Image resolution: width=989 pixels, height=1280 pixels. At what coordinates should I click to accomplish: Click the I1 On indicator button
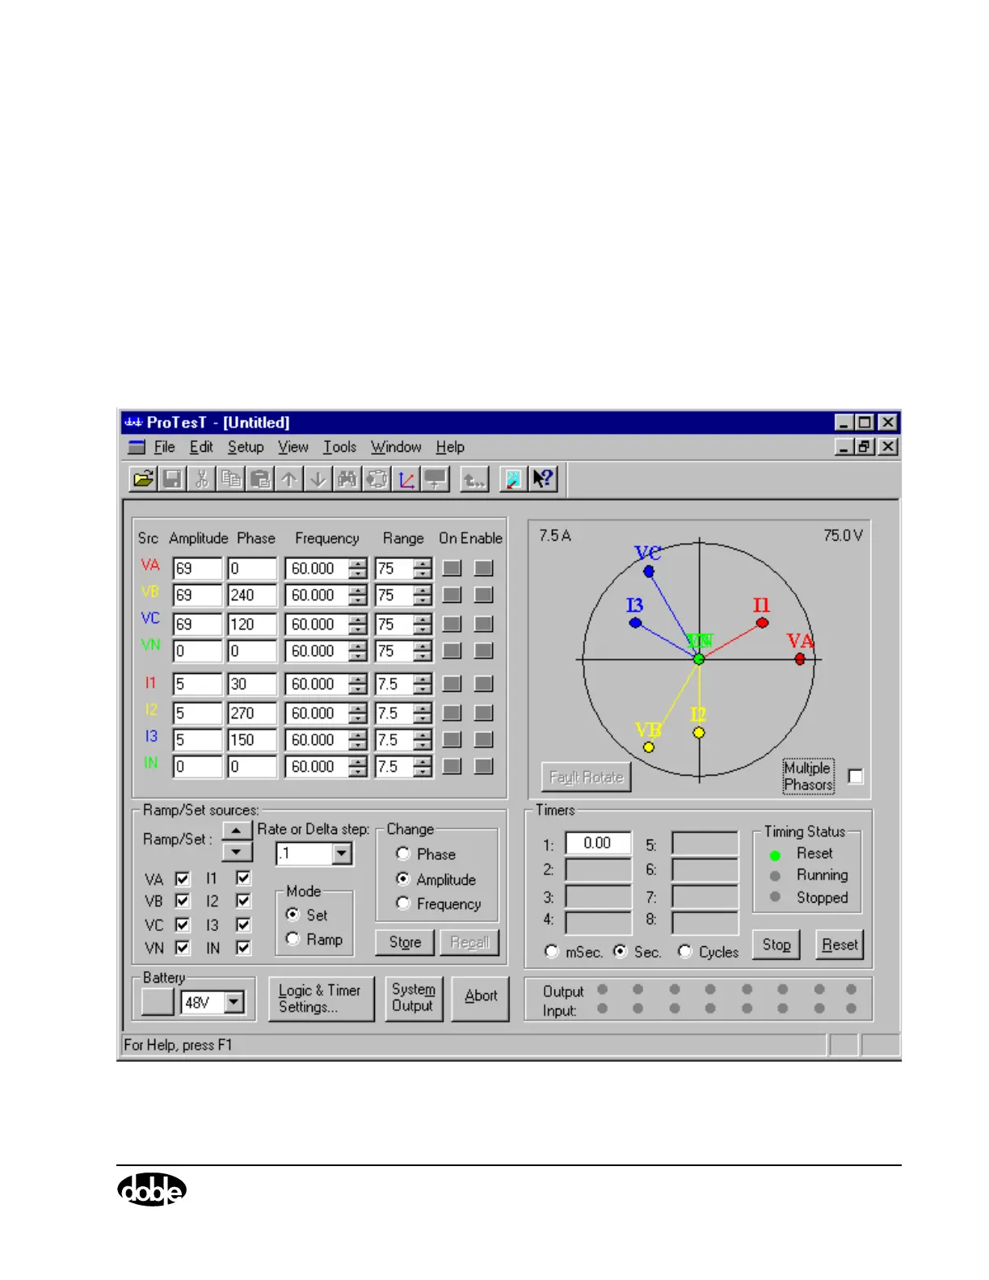pos(452,684)
